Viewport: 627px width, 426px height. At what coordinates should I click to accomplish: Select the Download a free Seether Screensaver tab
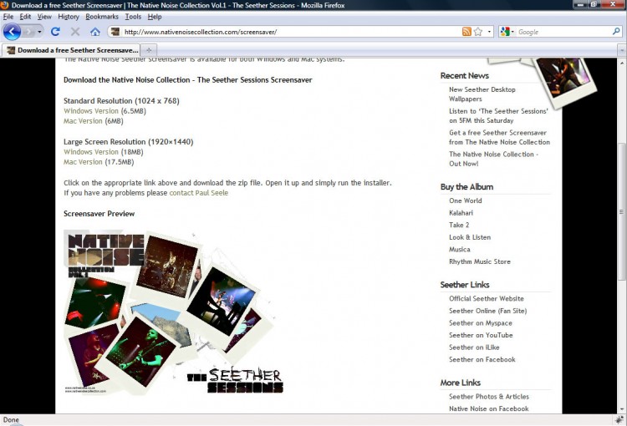(71, 50)
